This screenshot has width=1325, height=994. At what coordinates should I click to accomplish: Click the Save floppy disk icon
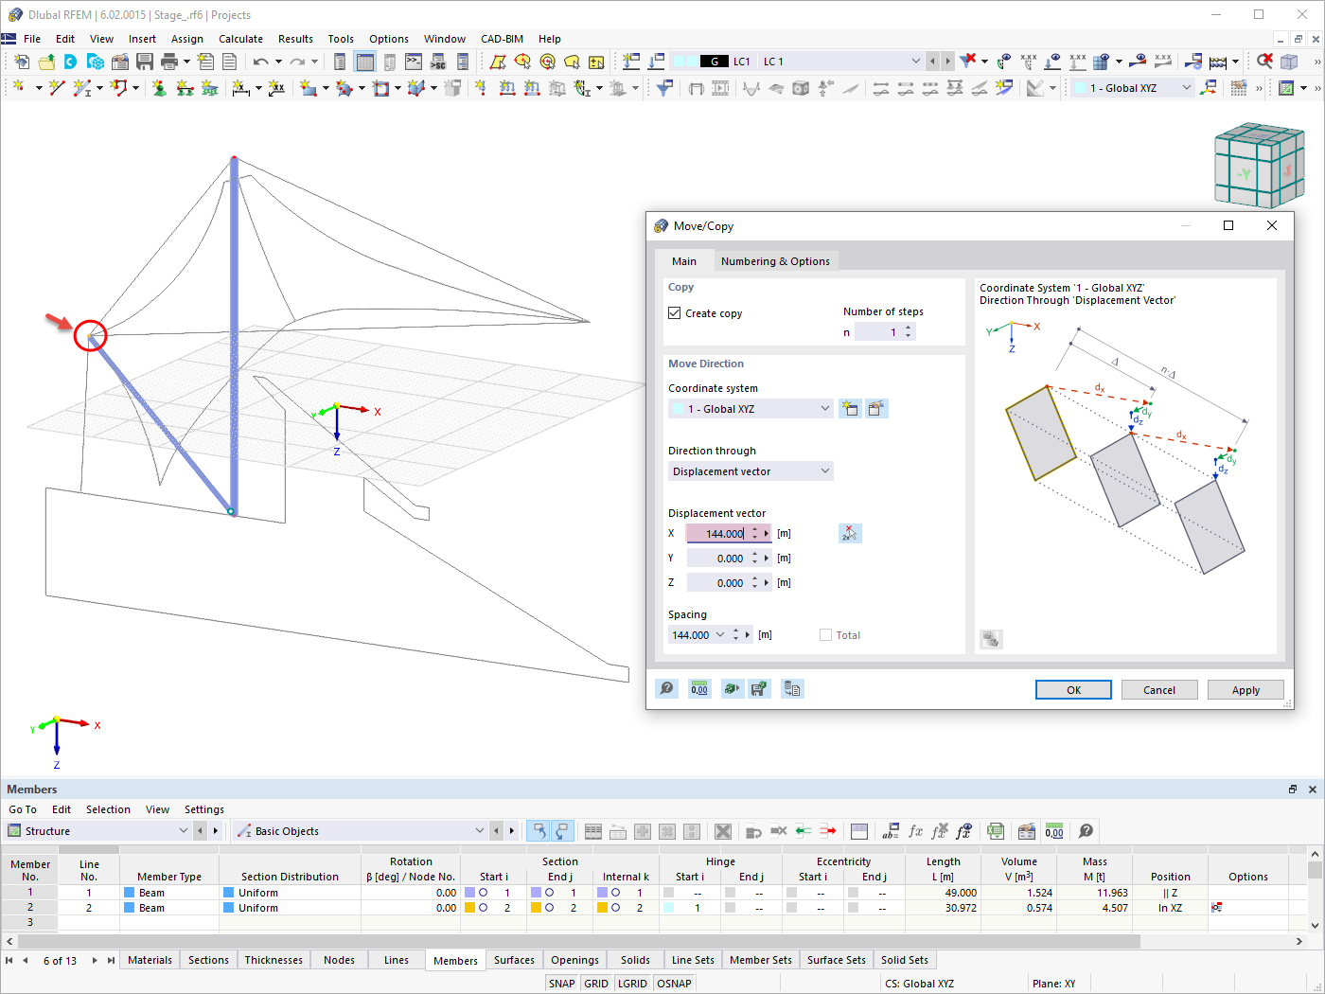click(x=145, y=62)
